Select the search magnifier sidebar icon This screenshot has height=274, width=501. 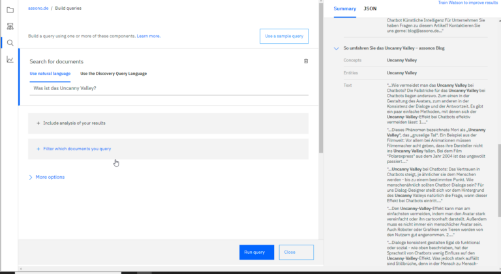coord(10,43)
